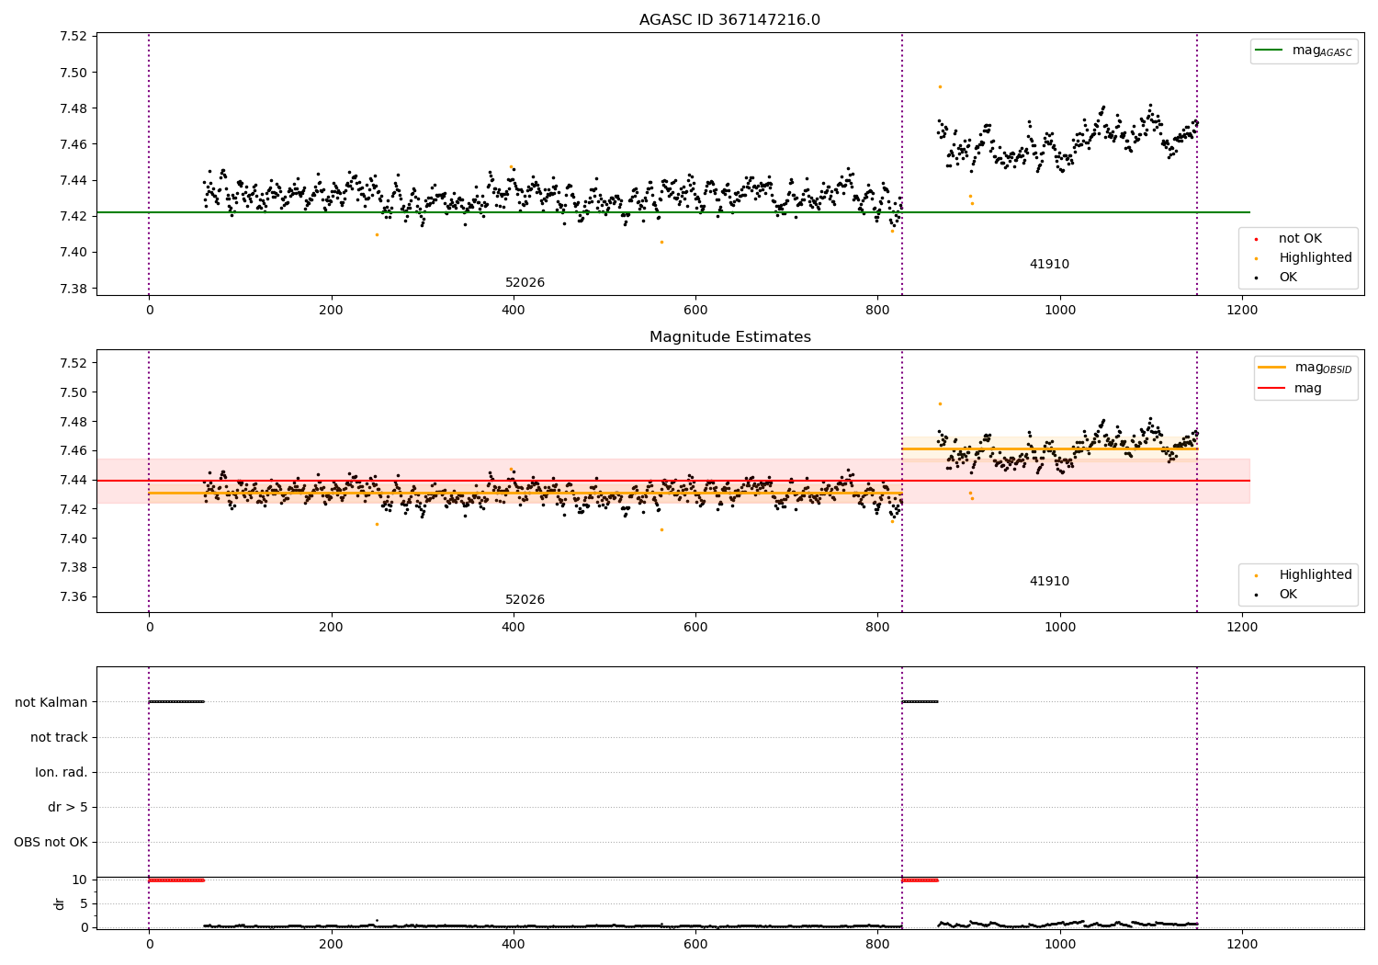Click the 7.38 tick in AGASC ID plot
1378x965 pixels.
pos(73,289)
